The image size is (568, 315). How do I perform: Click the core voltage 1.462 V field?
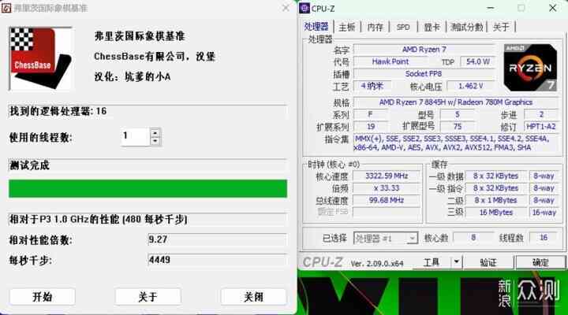[x=470, y=86]
